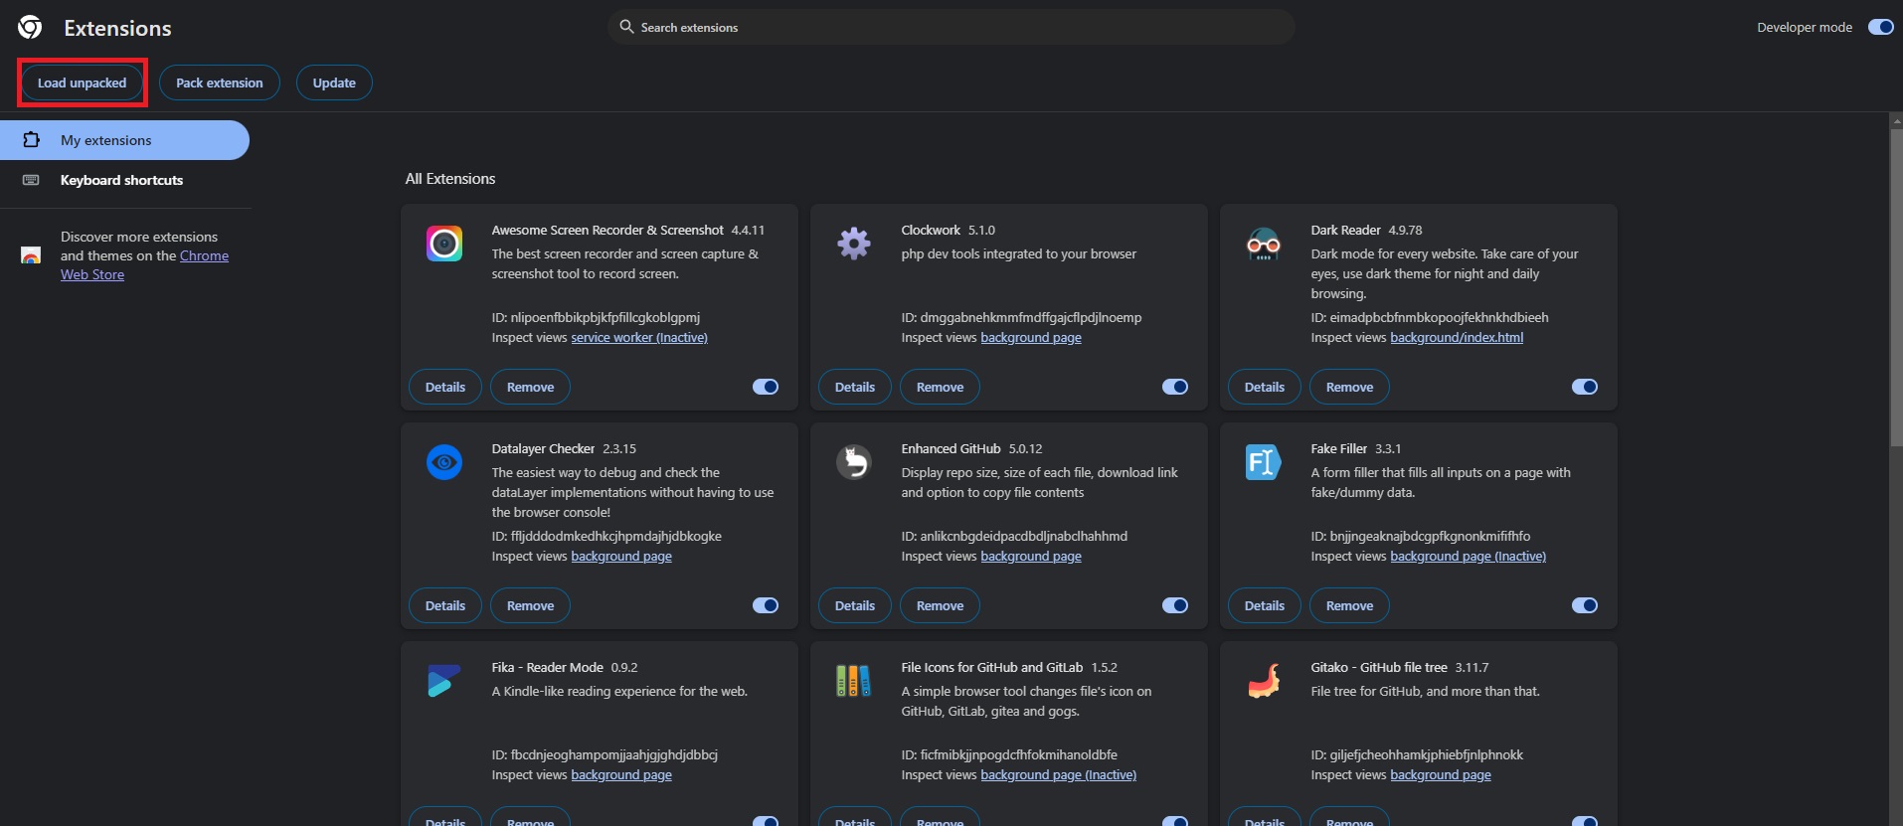This screenshot has height=826, width=1903.
Task: Click the Datalayer Checker eye icon
Action: click(x=444, y=462)
